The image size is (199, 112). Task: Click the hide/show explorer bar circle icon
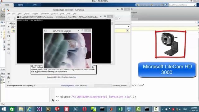tap(9, 27)
